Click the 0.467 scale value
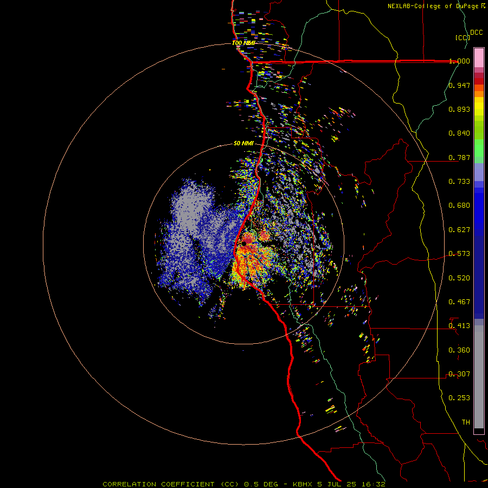The image size is (488, 488). coord(459,302)
